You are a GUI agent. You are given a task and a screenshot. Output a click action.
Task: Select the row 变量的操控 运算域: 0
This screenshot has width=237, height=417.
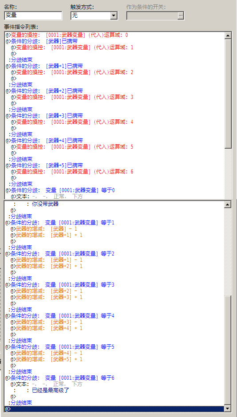pos(115,35)
